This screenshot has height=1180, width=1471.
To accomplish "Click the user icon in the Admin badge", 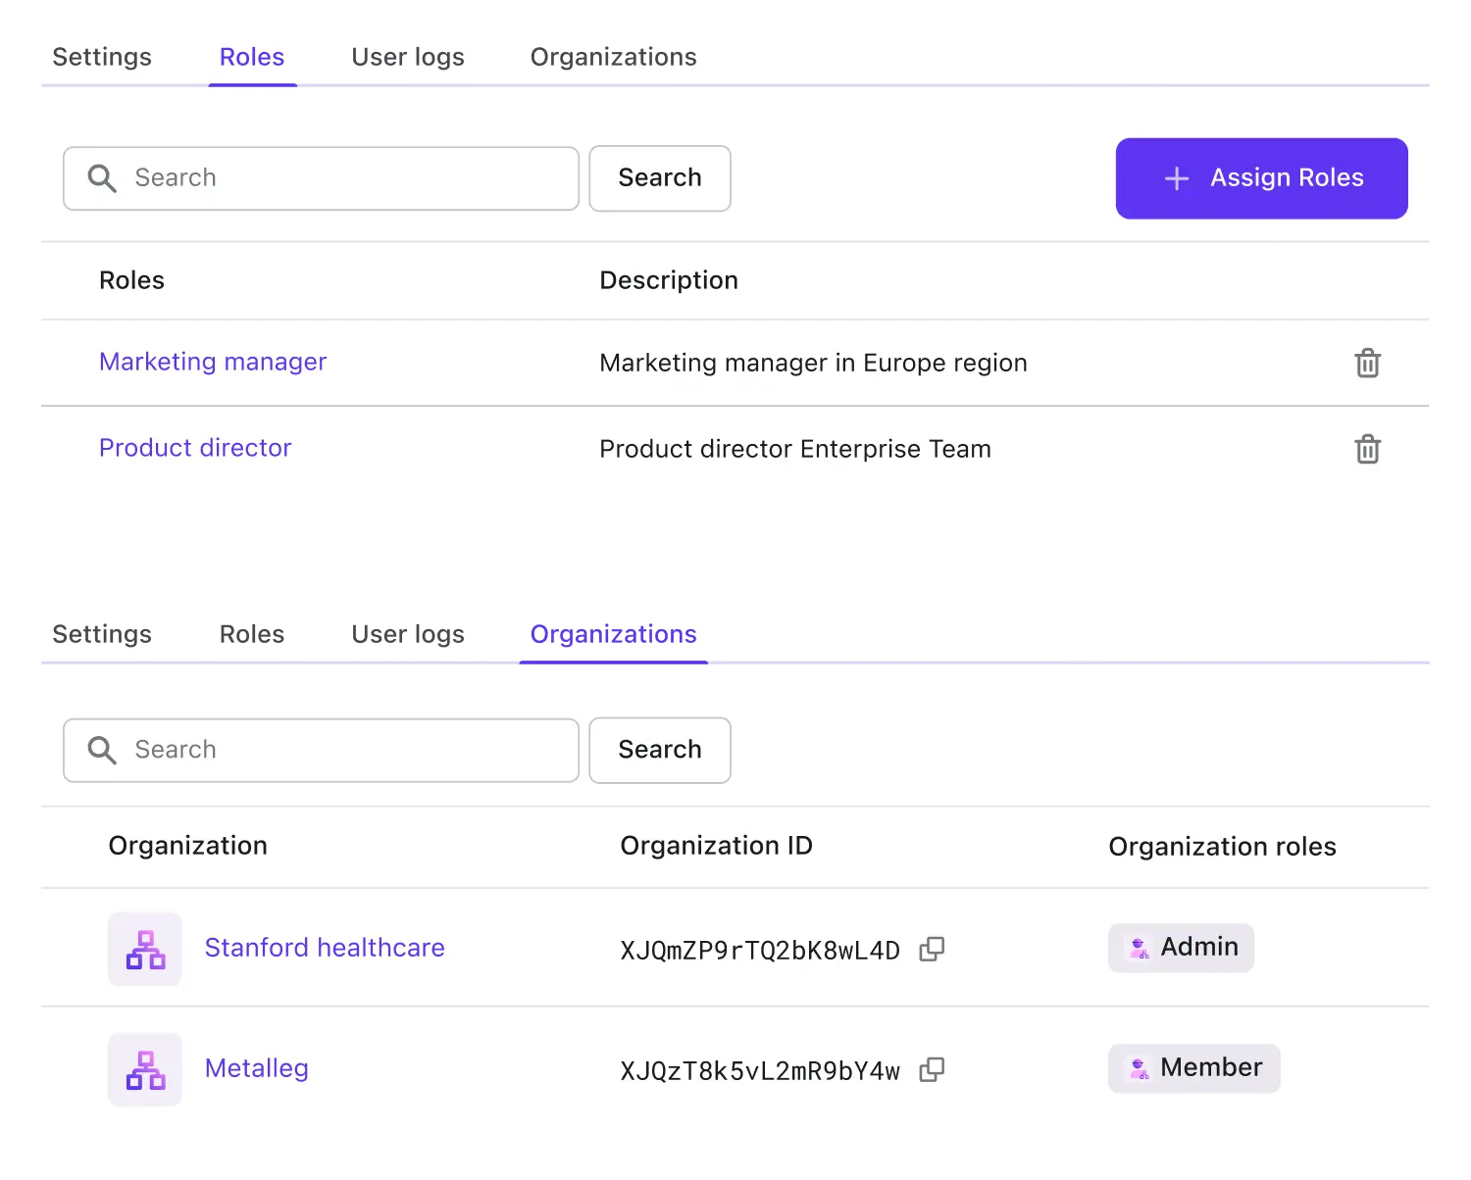I will [1139, 948].
